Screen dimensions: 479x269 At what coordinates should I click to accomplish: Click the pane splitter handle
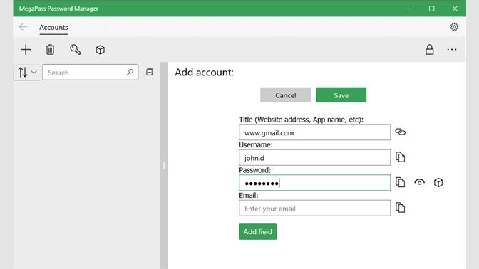click(x=164, y=165)
